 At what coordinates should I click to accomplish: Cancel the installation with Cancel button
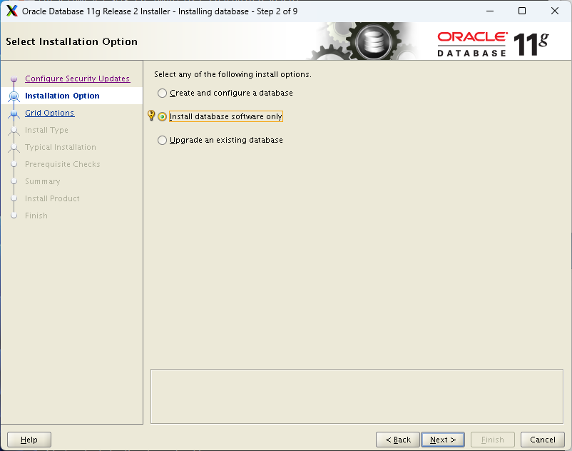(x=543, y=440)
